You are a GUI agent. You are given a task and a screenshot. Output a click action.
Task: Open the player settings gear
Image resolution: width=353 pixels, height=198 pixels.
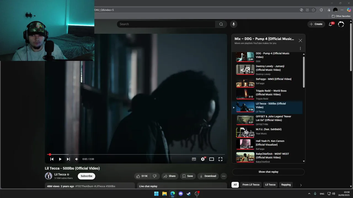[203, 159]
